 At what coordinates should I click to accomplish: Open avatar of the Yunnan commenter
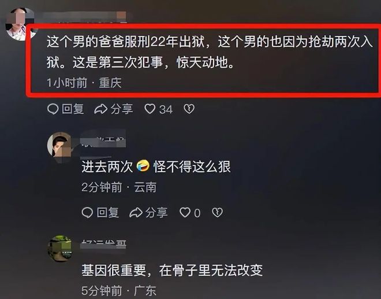pos(60,145)
